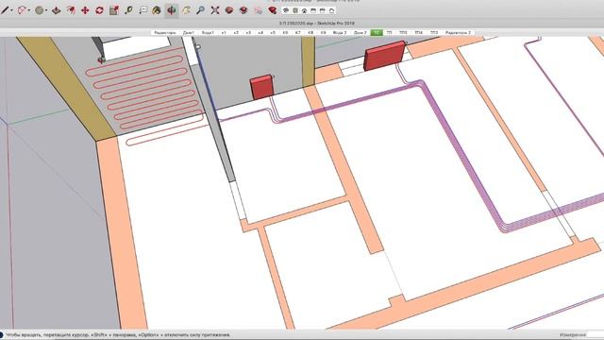This screenshot has height=340, width=604.
Task: Switch to Left view
Action: (331, 10)
